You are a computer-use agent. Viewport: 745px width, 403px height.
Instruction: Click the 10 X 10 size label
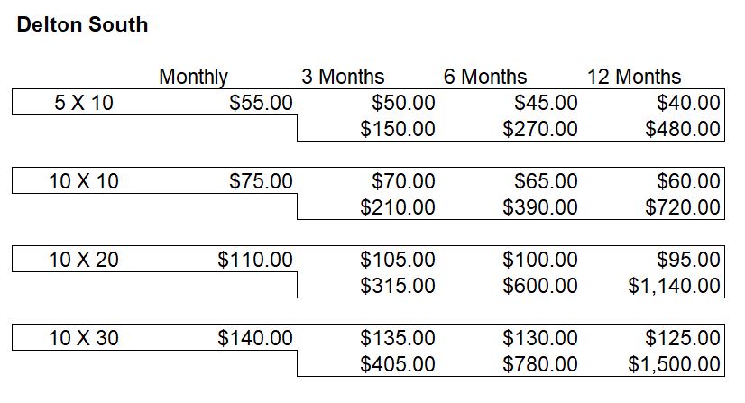click(x=84, y=181)
